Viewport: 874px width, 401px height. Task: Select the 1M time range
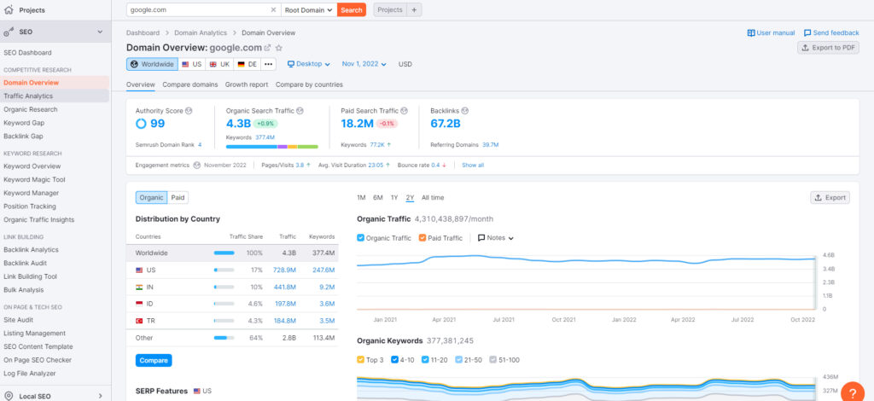(361, 198)
